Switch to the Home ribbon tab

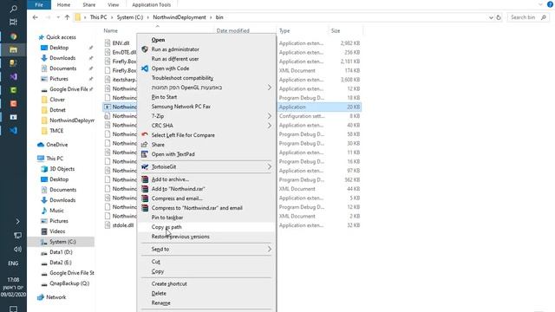(63, 4)
